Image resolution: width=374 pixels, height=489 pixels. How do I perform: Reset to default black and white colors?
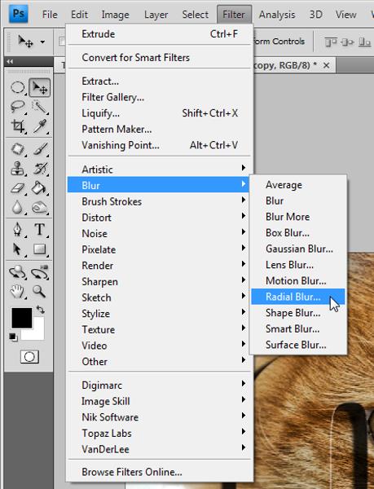click(x=13, y=337)
